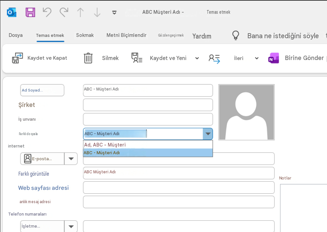Click the Ad Soyad... button

coord(42,90)
